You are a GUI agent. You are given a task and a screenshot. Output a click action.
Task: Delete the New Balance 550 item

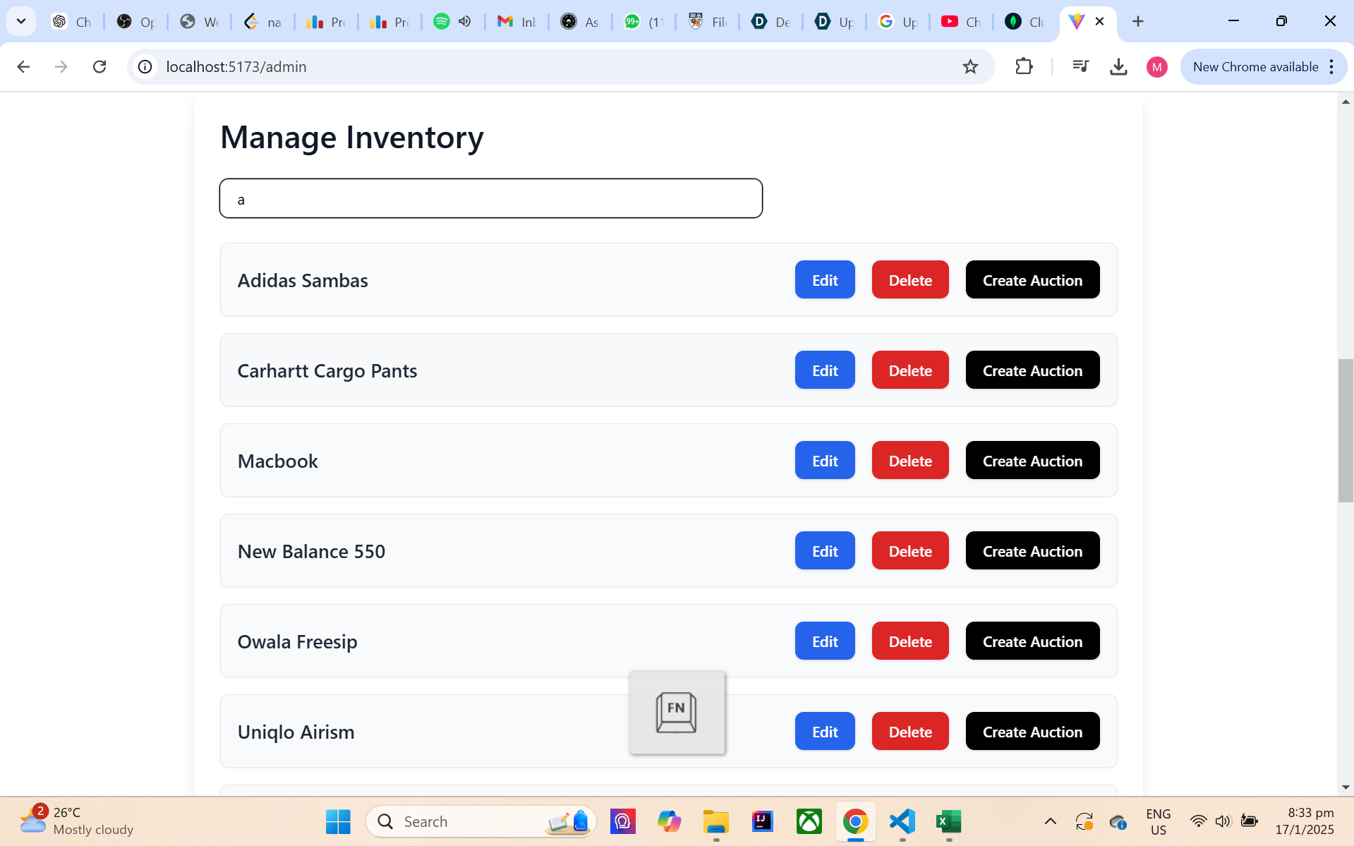coord(910,550)
